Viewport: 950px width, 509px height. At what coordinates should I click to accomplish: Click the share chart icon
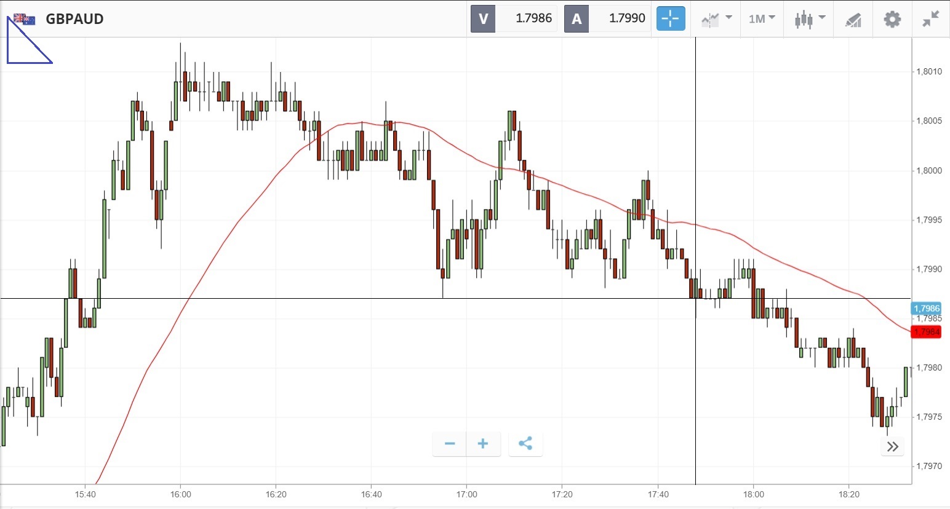click(525, 444)
